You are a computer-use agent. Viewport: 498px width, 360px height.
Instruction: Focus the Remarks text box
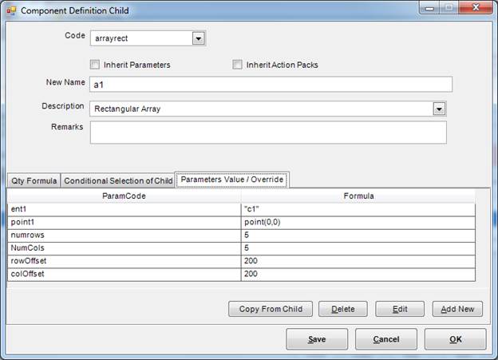tap(267, 133)
